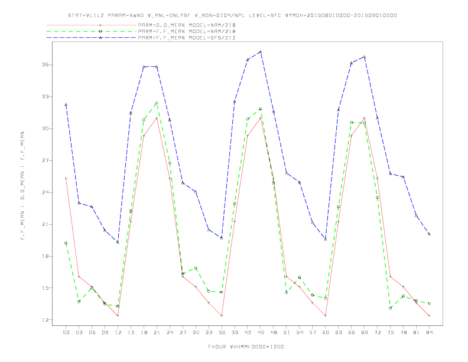Viewport: 468px width, 362px height.
Task: Click x-axis tick label 06
Action: (92, 332)
